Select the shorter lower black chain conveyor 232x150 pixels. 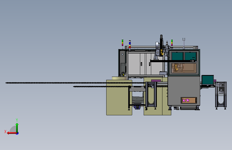(102, 86)
